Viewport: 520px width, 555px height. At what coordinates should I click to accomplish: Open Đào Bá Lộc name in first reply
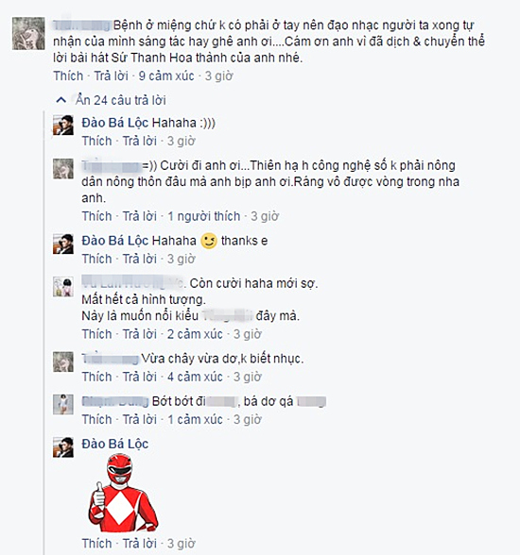[x=115, y=123]
